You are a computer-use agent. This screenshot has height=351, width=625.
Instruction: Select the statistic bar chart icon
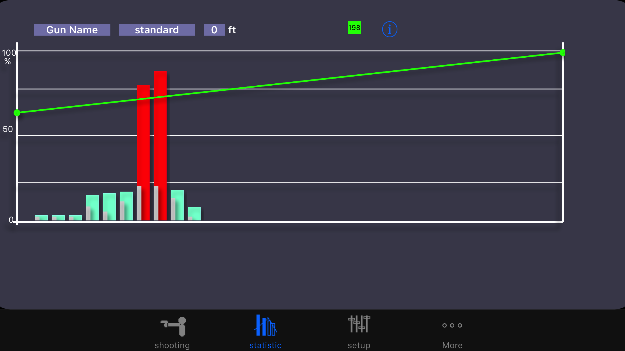pyautogui.click(x=265, y=325)
